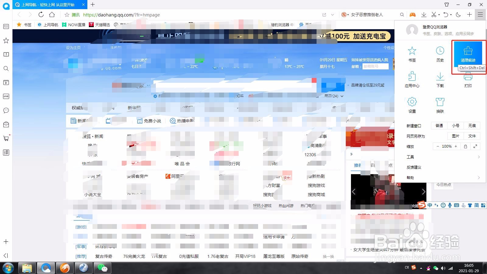Viewport: 487px width, 274px height.
Task: Enable night mode via the moon icon
Action: pos(458,14)
